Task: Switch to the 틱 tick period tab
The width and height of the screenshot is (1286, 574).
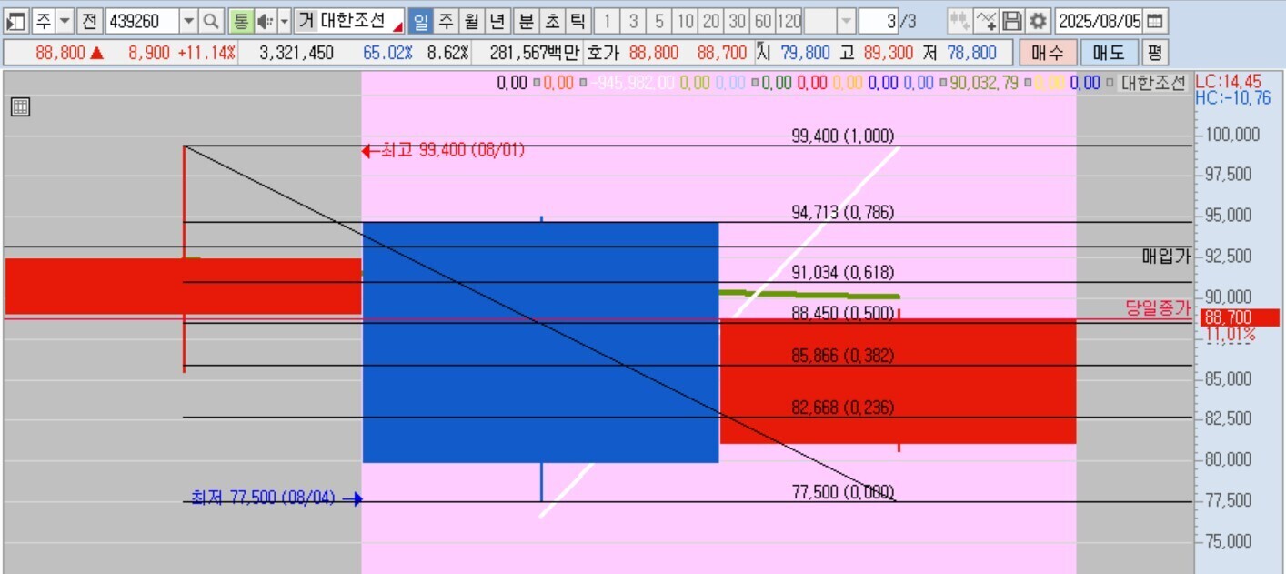Action: coord(578,21)
